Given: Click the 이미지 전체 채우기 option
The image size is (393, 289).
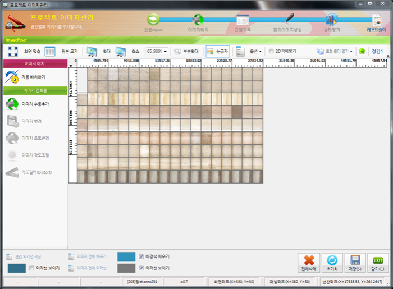Looking at the screenshot, I should [87, 256].
